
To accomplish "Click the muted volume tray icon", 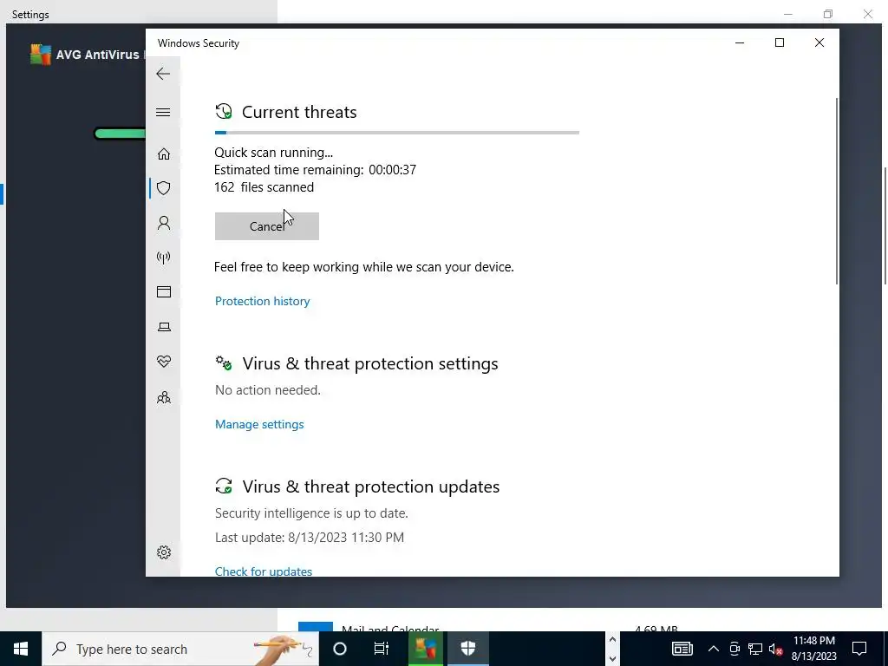I will tap(775, 649).
